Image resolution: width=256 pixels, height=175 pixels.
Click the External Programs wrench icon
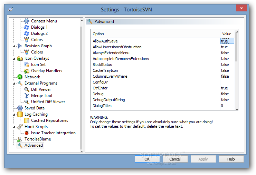(20, 83)
